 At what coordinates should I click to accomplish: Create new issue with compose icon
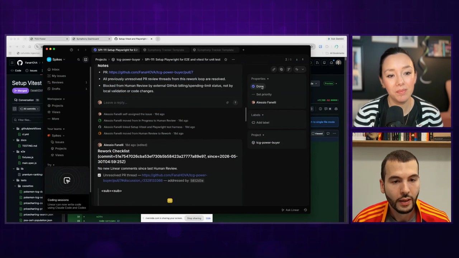[86, 59]
